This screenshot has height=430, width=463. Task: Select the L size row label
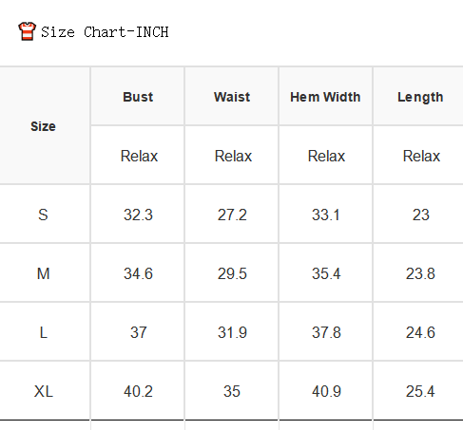click(44, 332)
